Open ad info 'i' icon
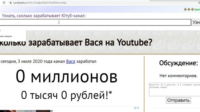 [135, 108]
